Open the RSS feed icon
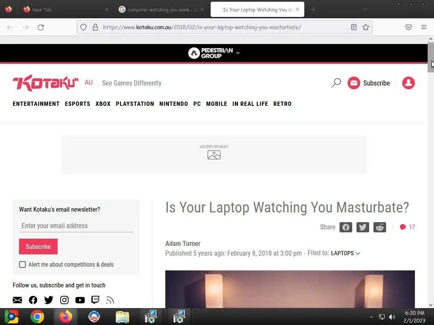 click(x=110, y=300)
